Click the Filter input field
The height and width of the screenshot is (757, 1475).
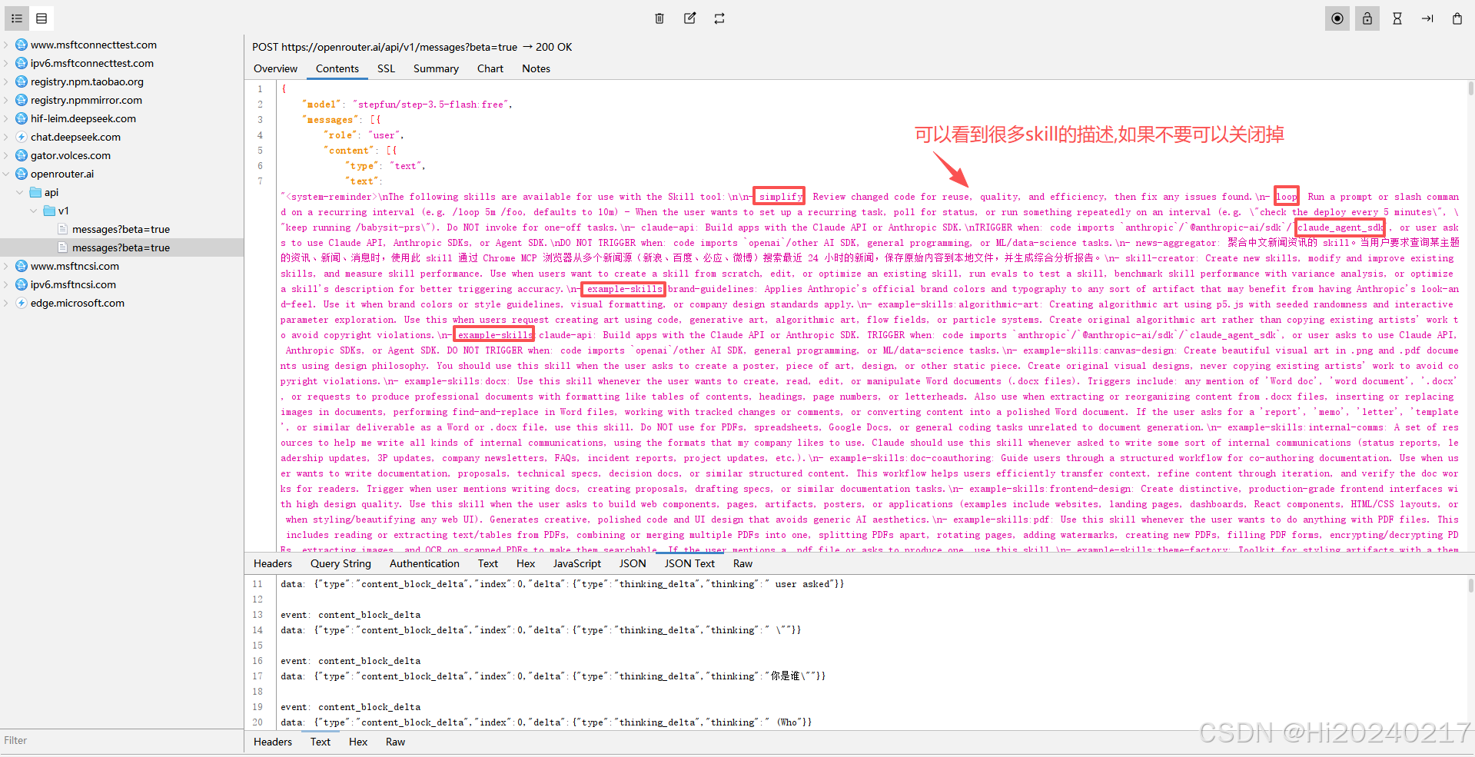[121, 740]
